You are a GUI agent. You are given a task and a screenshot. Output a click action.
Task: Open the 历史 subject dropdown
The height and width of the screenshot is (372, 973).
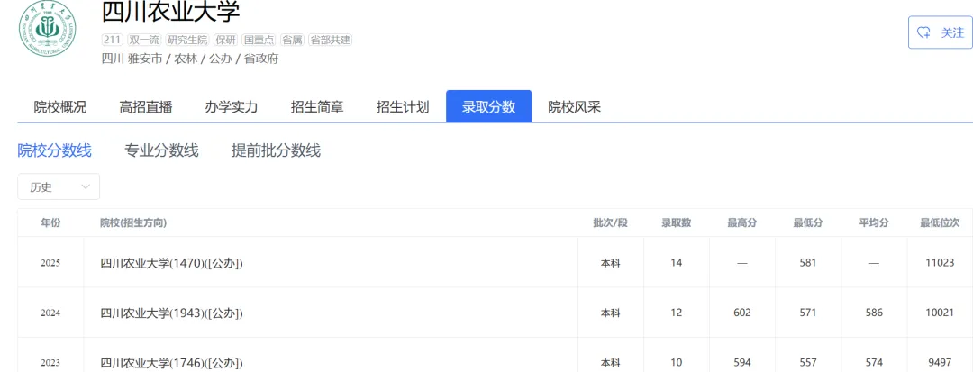coord(59,186)
